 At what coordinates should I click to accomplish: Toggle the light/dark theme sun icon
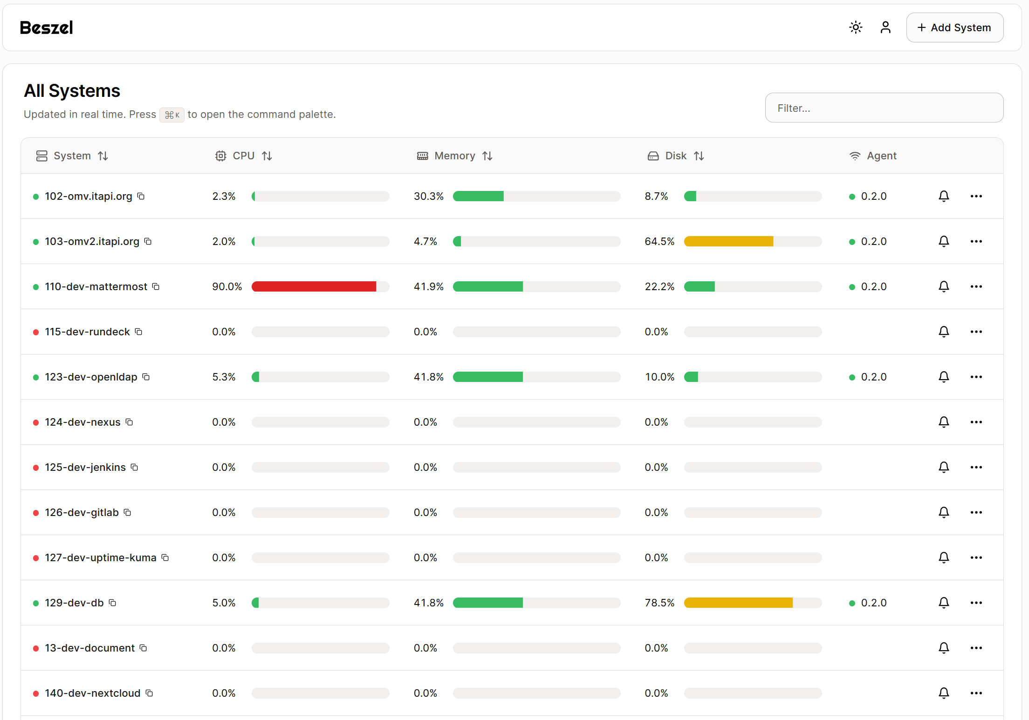[856, 27]
